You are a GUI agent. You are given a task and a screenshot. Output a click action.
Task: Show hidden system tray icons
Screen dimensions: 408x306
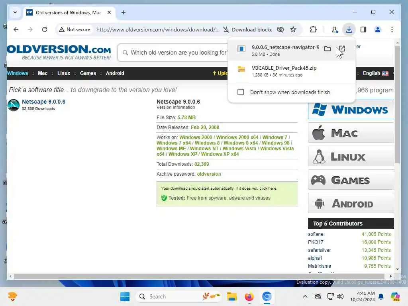coord(305,296)
